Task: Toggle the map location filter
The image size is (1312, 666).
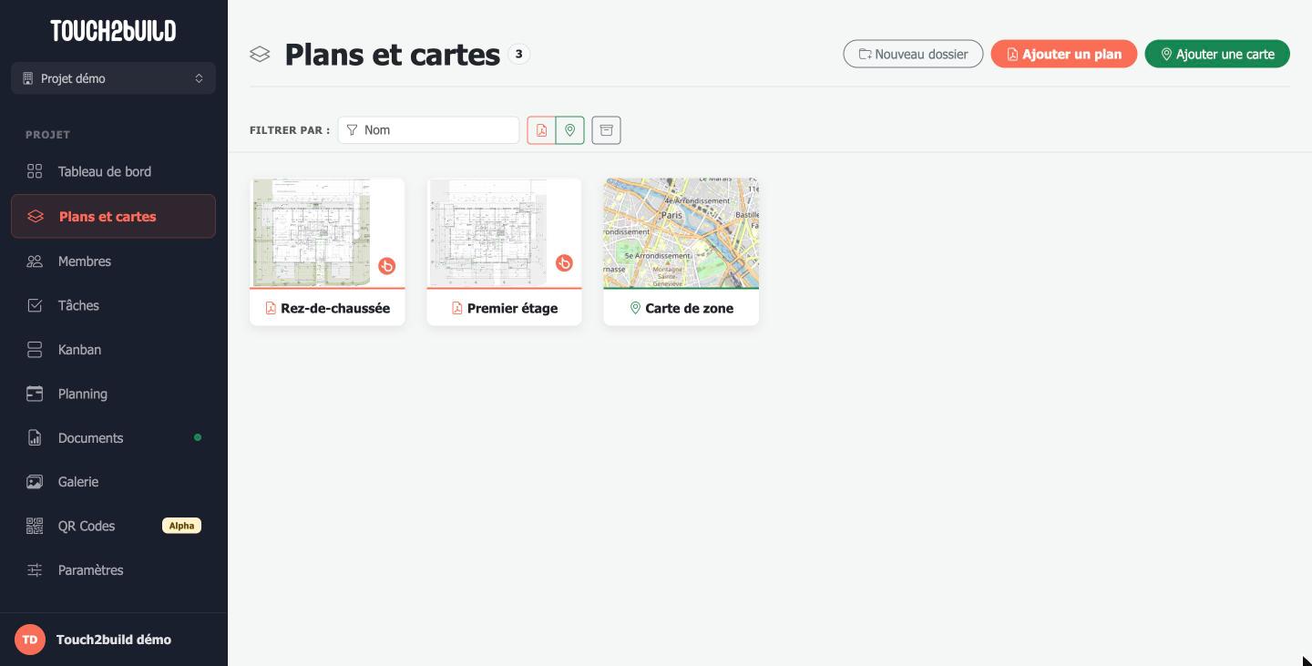Action: coord(570,130)
